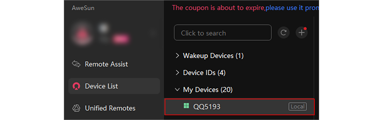This screenshot has height=120, width=383.
Task: Click the plus icon to add device
Action: (301, 33)
